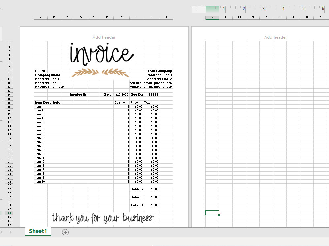Image resolution: width=329 pixels, height=246 pixels.
Task: Select the "thank you for your business" graphic
Action: 103,217
